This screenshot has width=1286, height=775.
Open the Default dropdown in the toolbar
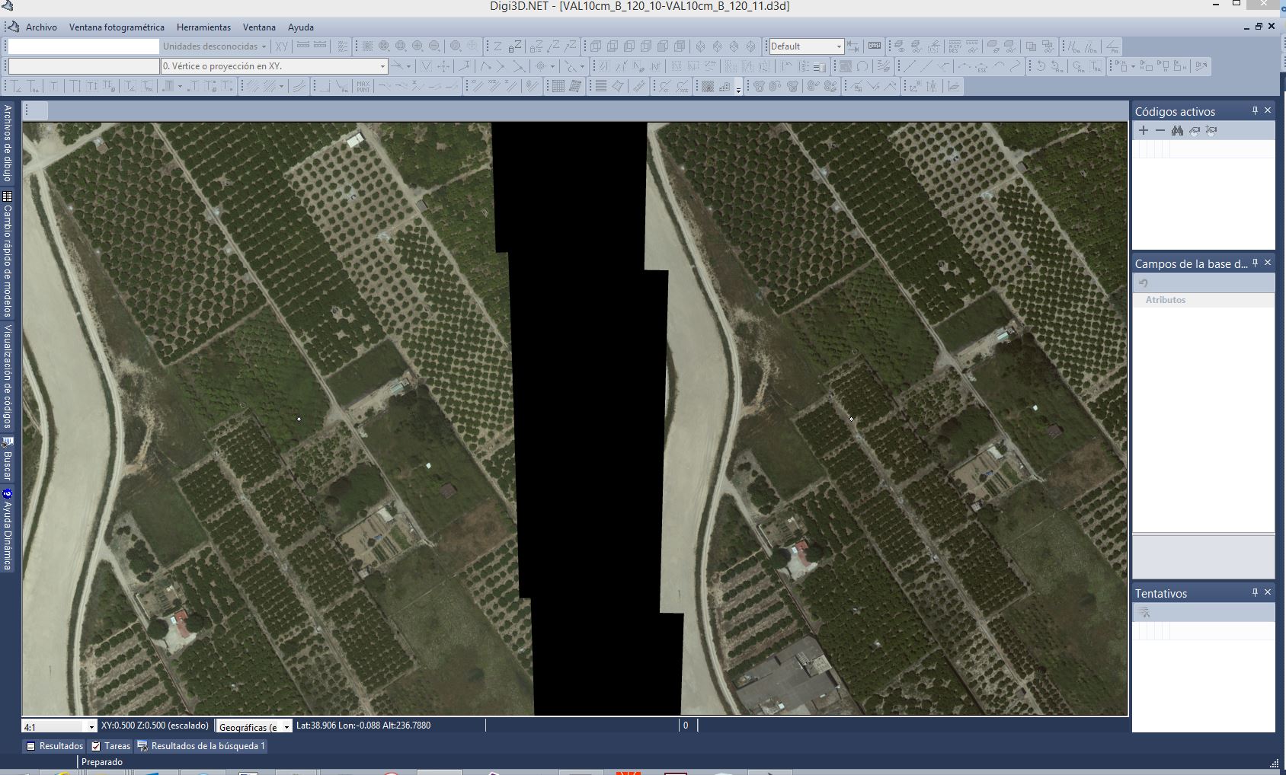839,46
